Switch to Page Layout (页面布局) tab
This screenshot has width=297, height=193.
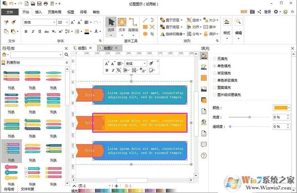click(54, 12)
